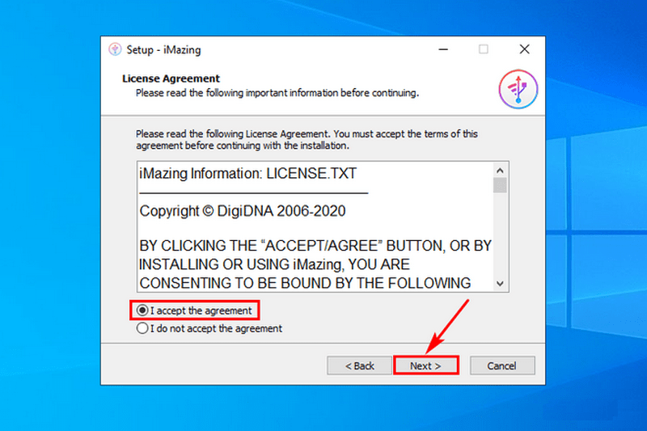Click the iMazing icon in the title bar

[x=115, y=49]
